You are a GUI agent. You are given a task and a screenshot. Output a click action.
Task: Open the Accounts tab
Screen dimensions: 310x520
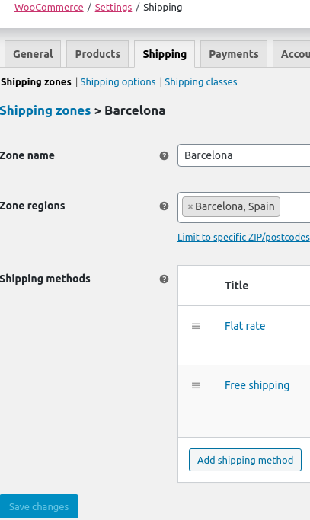(292, 54)
